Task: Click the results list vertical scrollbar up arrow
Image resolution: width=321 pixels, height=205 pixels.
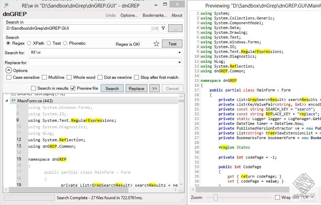Action: (181, 97)
